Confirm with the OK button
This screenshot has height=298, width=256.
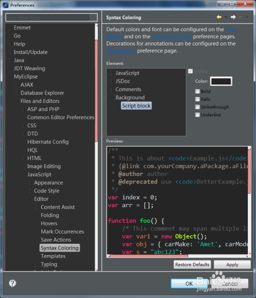click(189, 284)
